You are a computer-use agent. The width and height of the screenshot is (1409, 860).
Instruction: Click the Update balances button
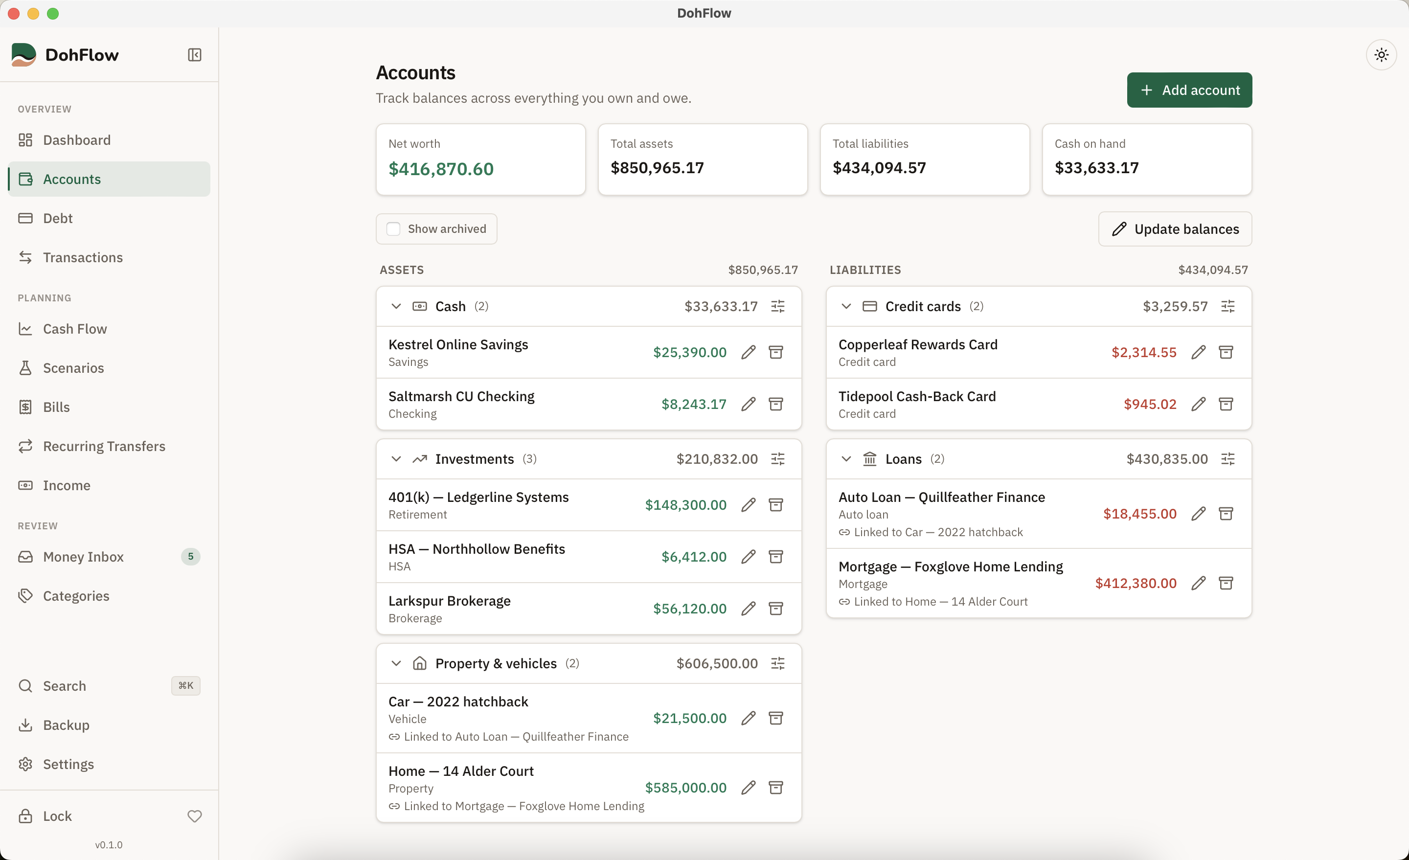point(1175,229)
